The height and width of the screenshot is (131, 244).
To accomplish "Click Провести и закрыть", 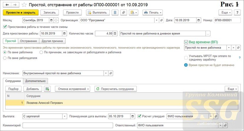I will (x=21, y=12).
